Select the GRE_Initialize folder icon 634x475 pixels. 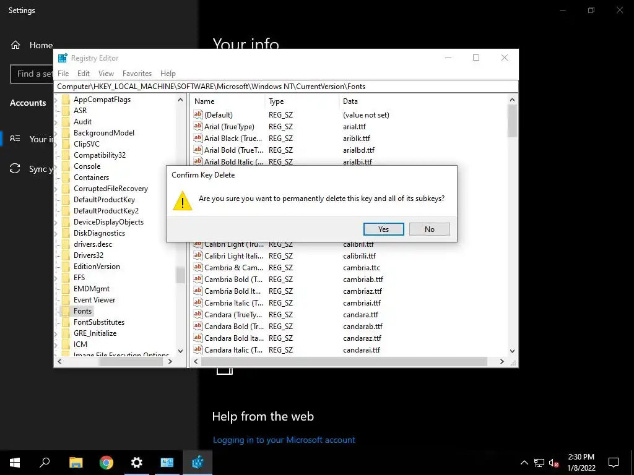(66, 333)
